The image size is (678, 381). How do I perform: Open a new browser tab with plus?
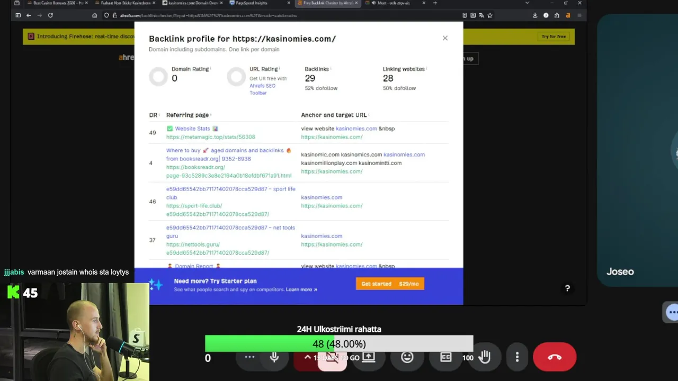[435, 3]
